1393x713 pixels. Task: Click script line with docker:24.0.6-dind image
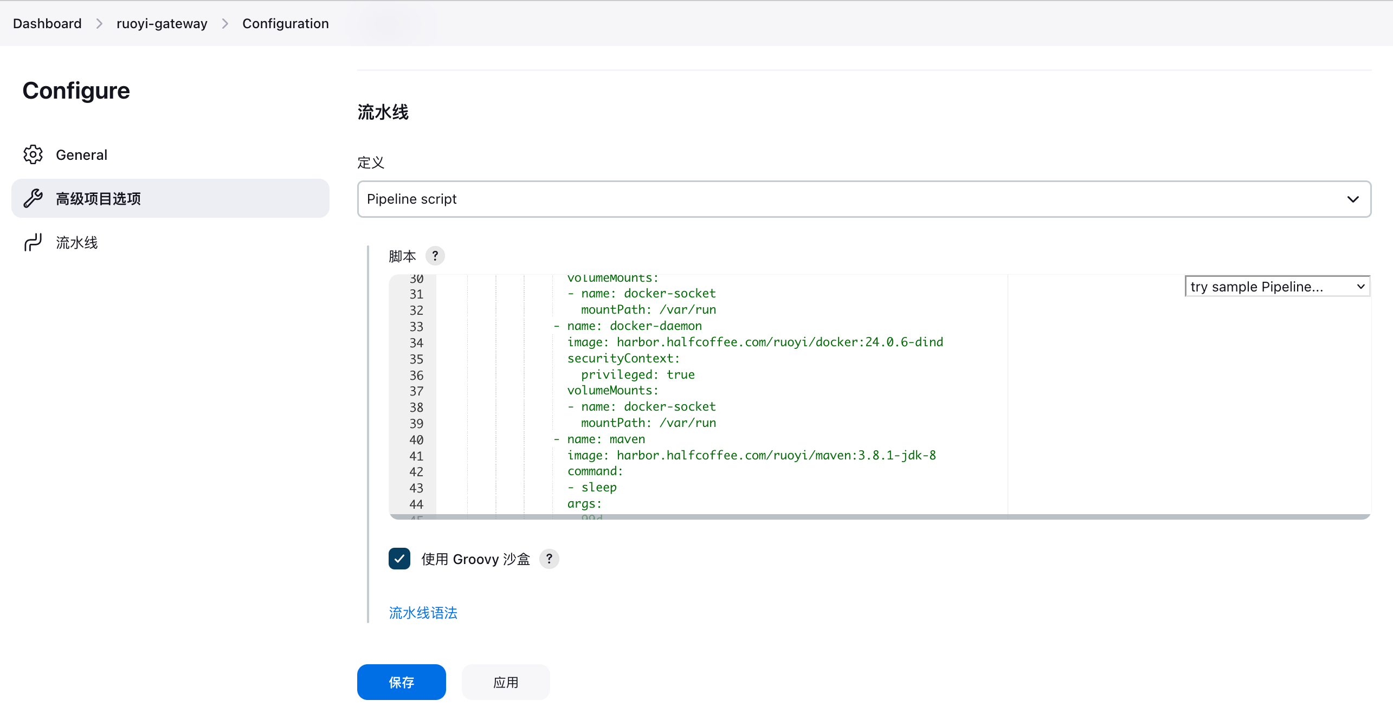pos(755,342)
